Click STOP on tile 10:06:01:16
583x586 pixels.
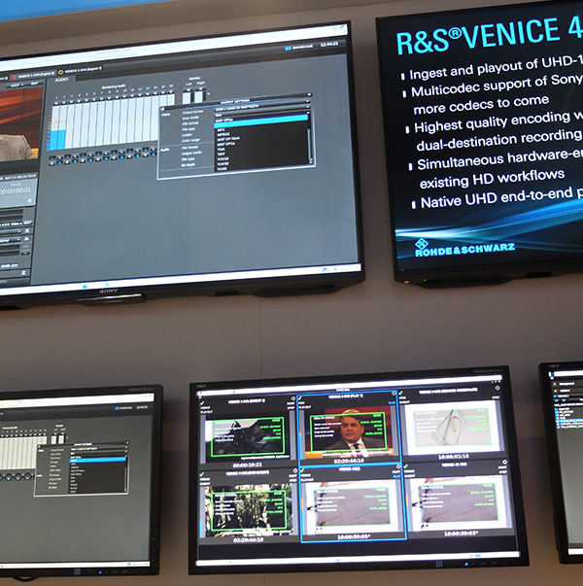coord(496,397)
